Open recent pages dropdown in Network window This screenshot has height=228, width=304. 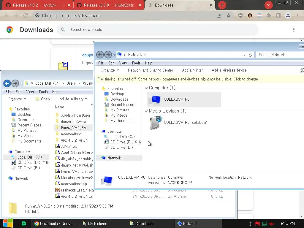[114, 55]
